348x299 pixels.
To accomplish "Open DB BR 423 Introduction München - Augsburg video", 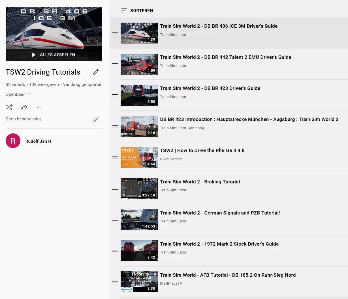I will pos(249,119).
